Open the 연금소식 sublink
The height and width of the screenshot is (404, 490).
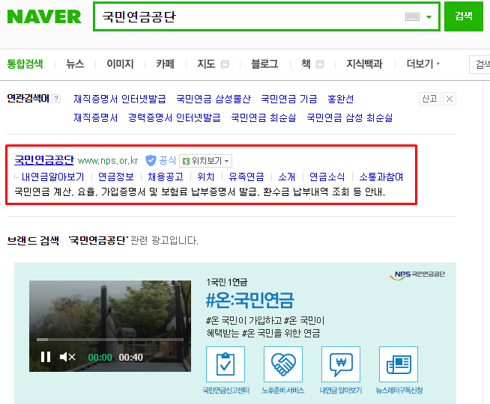pyautogui.click(x=327, y=177)
